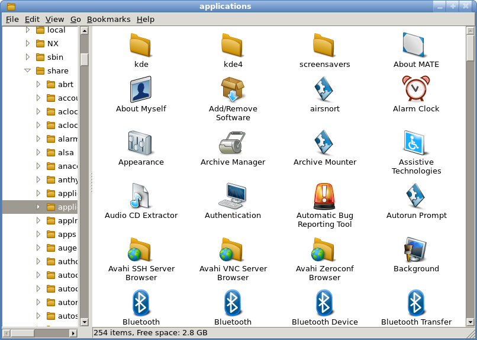Expand the anthy folder in the tree
This screenshot has width=477, height=340.
click(x=38, y=179)
